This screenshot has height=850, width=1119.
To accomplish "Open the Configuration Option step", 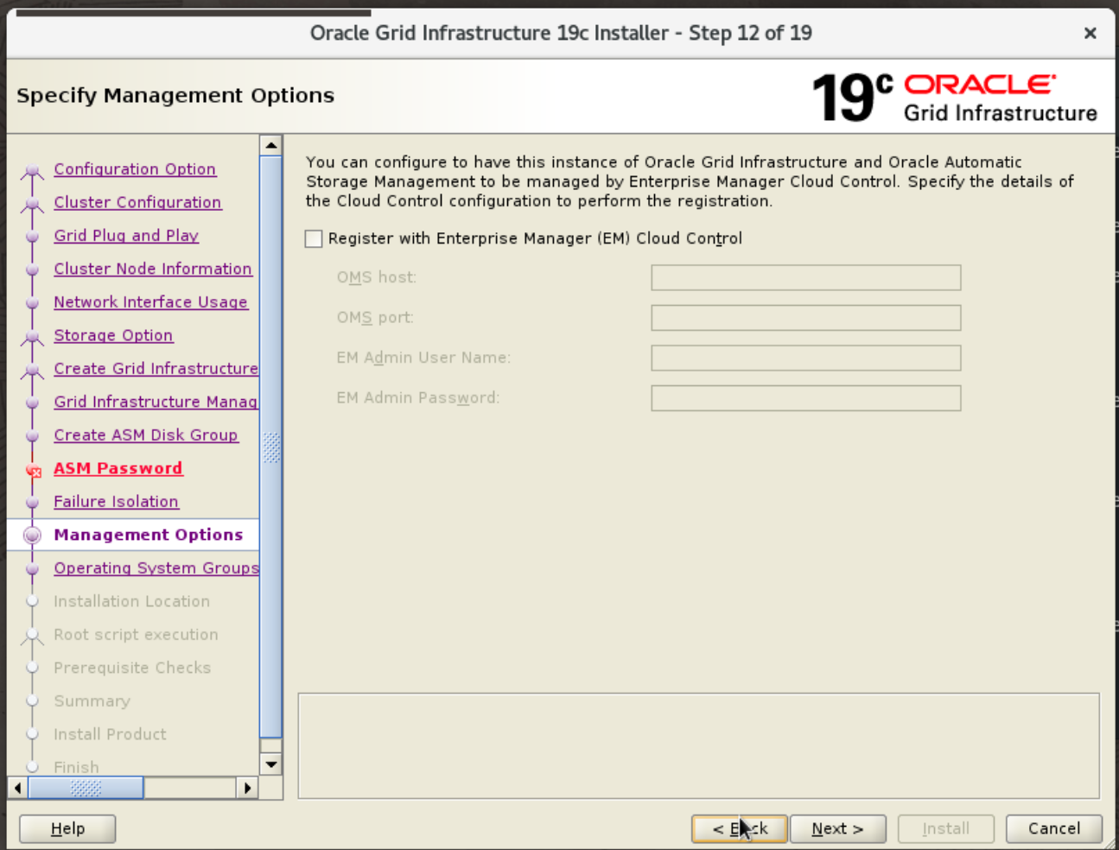I will [135, 169].
